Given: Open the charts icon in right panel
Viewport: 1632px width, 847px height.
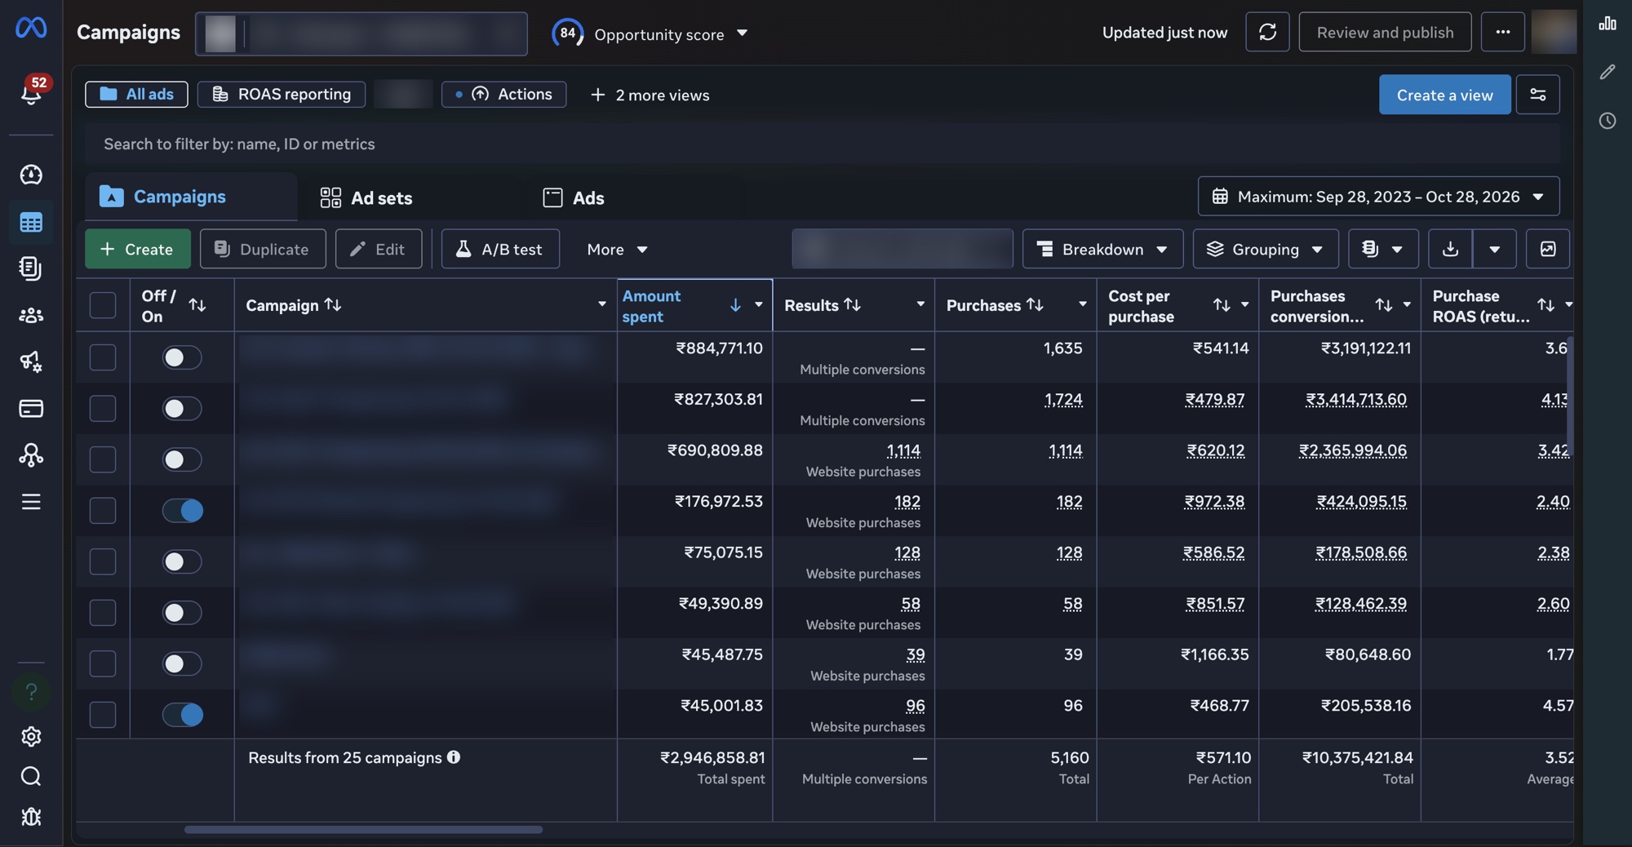Looking at the screenshot, I should (x=1608, y=24).
